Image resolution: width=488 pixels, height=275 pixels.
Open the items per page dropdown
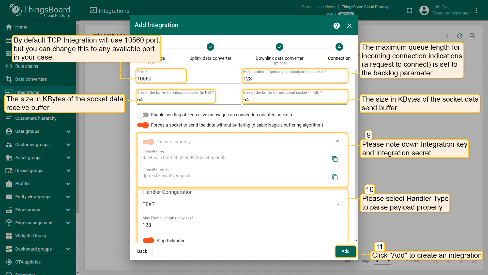pyautogui.click(x=382, y=261)
